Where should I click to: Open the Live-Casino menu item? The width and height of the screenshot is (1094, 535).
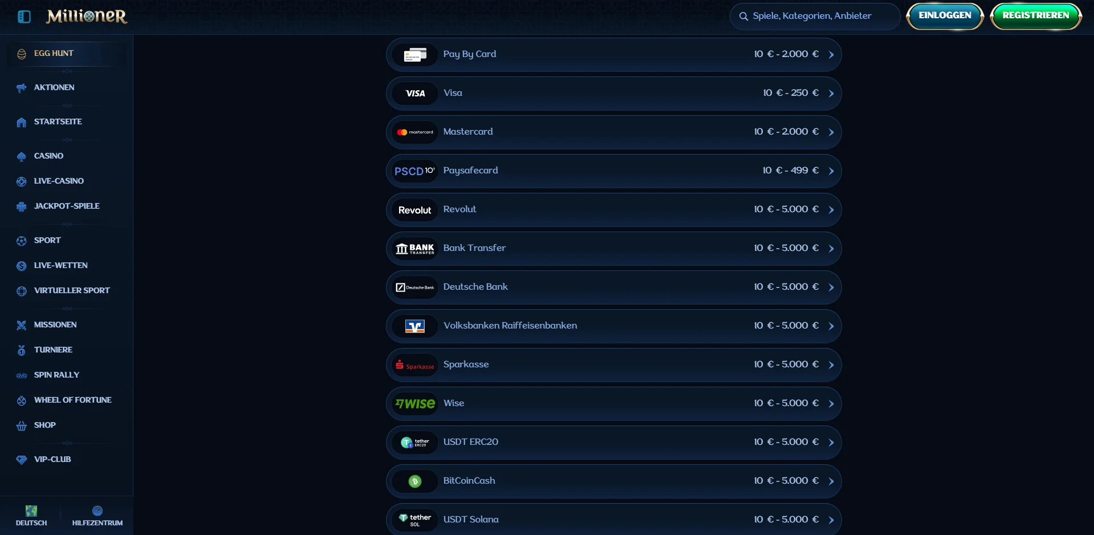(58, 181)
